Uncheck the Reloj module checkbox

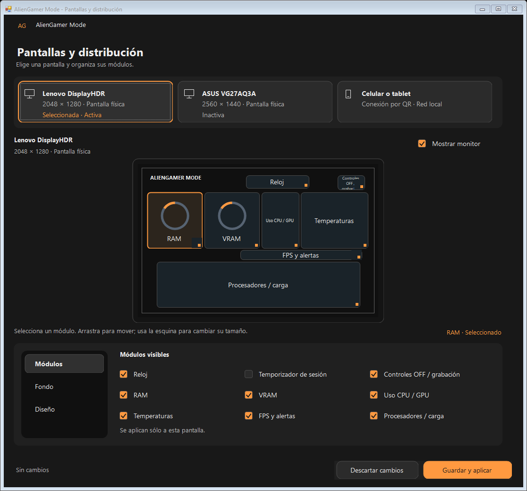click(x=124, y=374)
